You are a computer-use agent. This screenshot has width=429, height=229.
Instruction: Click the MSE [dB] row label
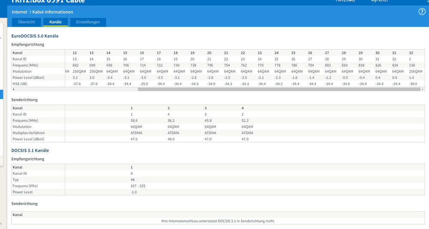[20, 84]
